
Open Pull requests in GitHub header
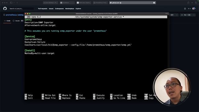coord(43,9)
